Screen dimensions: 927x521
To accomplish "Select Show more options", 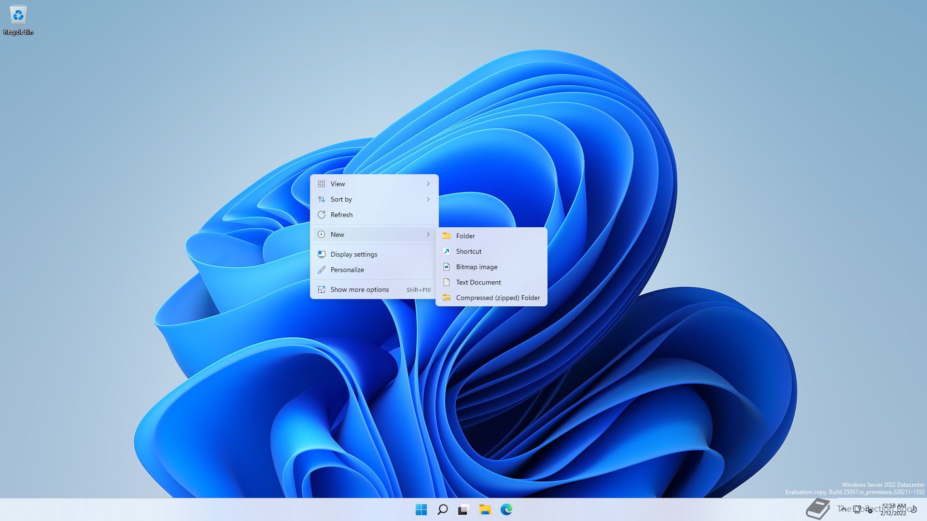I will pyautogui.click(x=374, y=289).
